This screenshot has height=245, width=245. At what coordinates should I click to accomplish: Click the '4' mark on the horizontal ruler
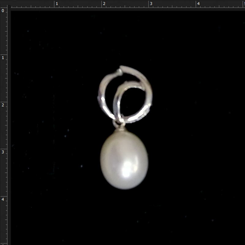point(198,4)
